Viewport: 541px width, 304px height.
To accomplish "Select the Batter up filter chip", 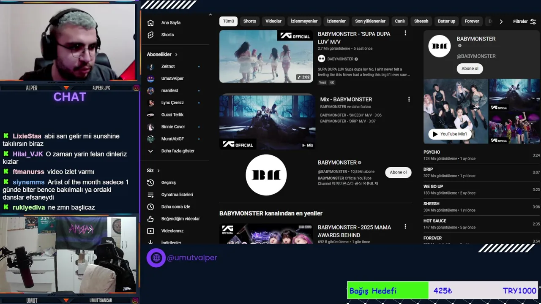I will [446, 21].
